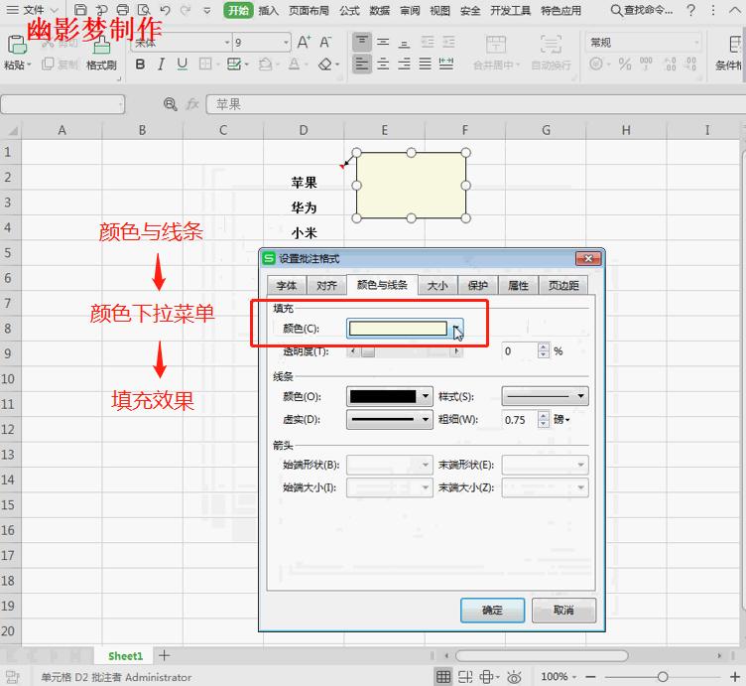
Task: Open the Name Box dropdown
Action: click(x=121, y=104)
